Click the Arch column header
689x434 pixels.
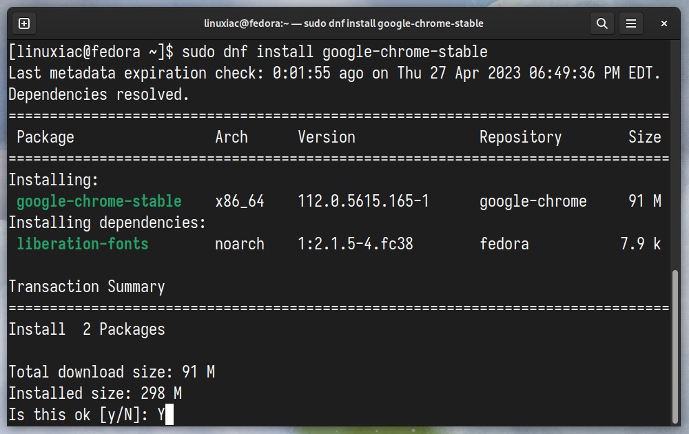232,137
